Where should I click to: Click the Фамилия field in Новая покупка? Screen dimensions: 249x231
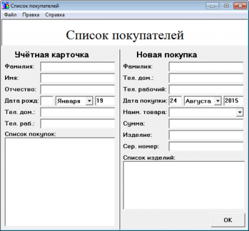coord(206,67)
